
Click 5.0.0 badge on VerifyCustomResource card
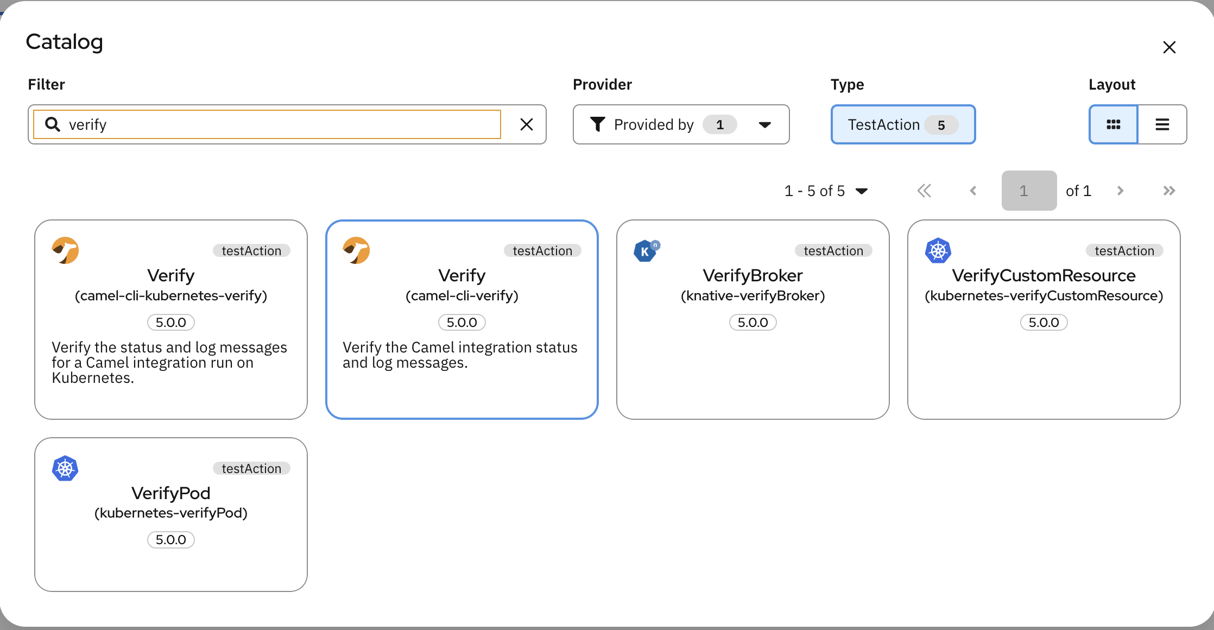pyautogui.click(x=1044, y=322)
